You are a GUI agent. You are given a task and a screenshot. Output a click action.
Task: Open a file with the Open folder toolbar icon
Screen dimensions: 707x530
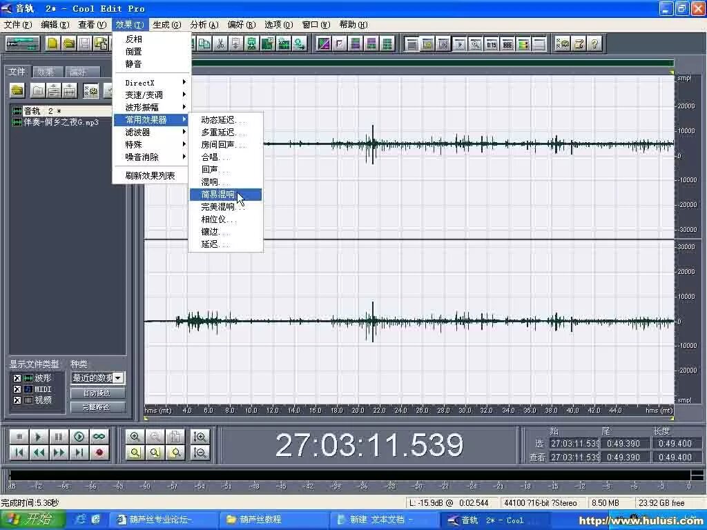coord(70,43)
